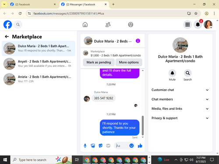This screenshot has height=164, width=219.
Task: Open the Windows notification center
Action: [212, 160]
